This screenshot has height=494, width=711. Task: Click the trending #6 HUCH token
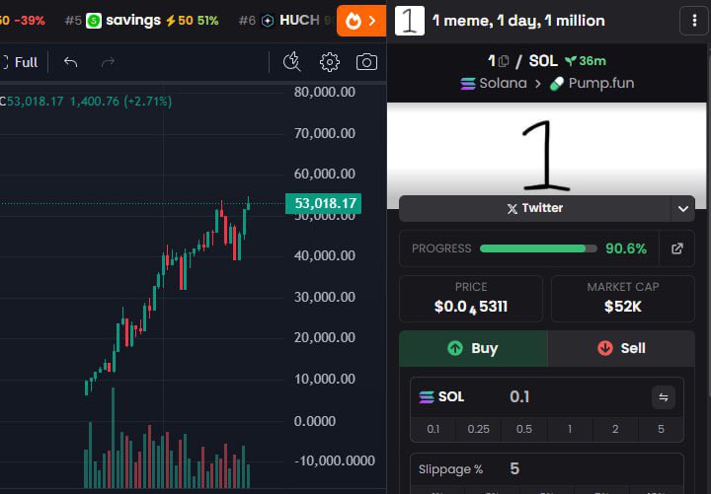coord(283,21)
